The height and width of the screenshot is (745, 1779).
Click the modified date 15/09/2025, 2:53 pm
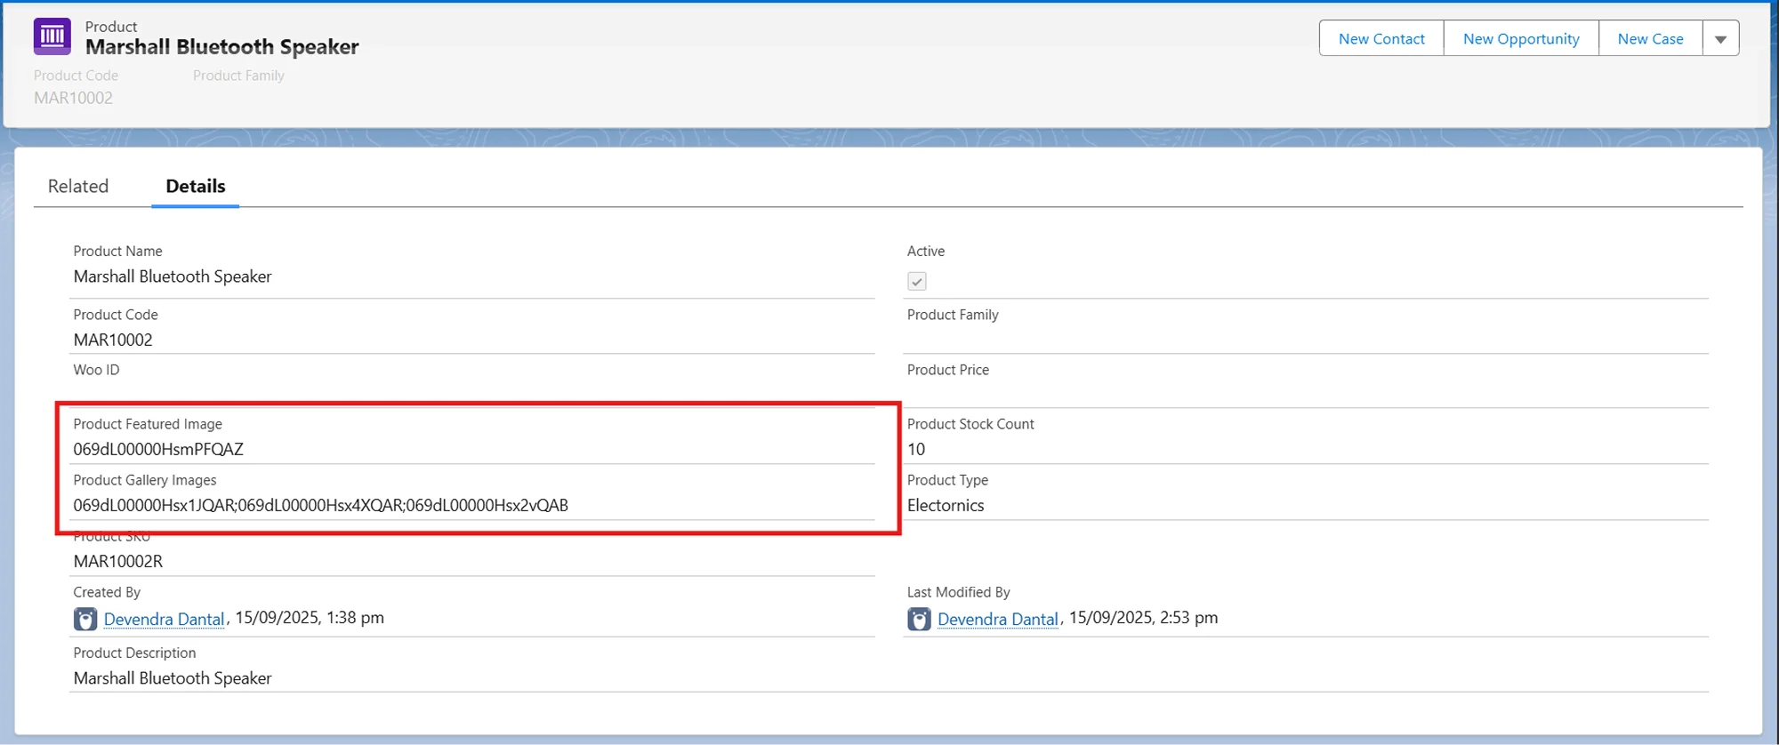(x=1143, y=618)
